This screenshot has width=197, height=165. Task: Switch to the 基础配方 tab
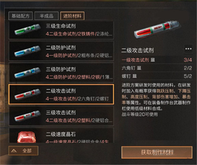pyautogui.click(x=20, y=16)
